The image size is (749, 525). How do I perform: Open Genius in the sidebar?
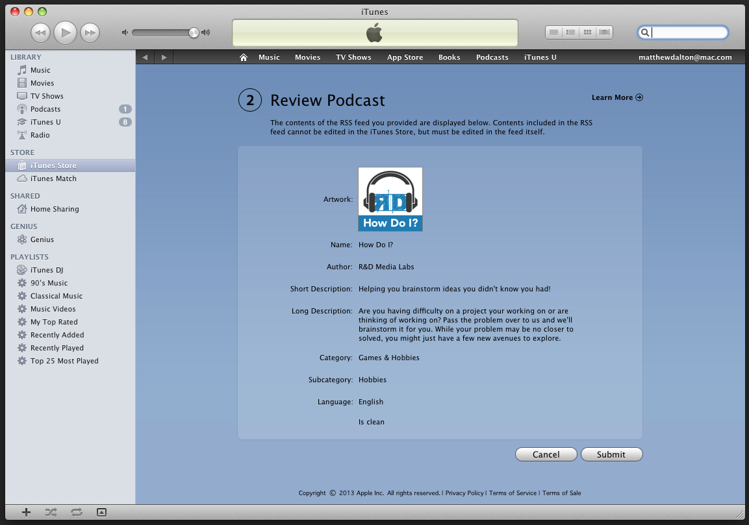pos(70,239)
